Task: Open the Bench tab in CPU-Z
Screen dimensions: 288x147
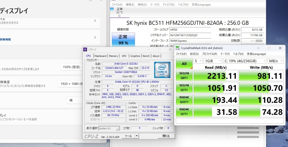Action: coord(146,56)
